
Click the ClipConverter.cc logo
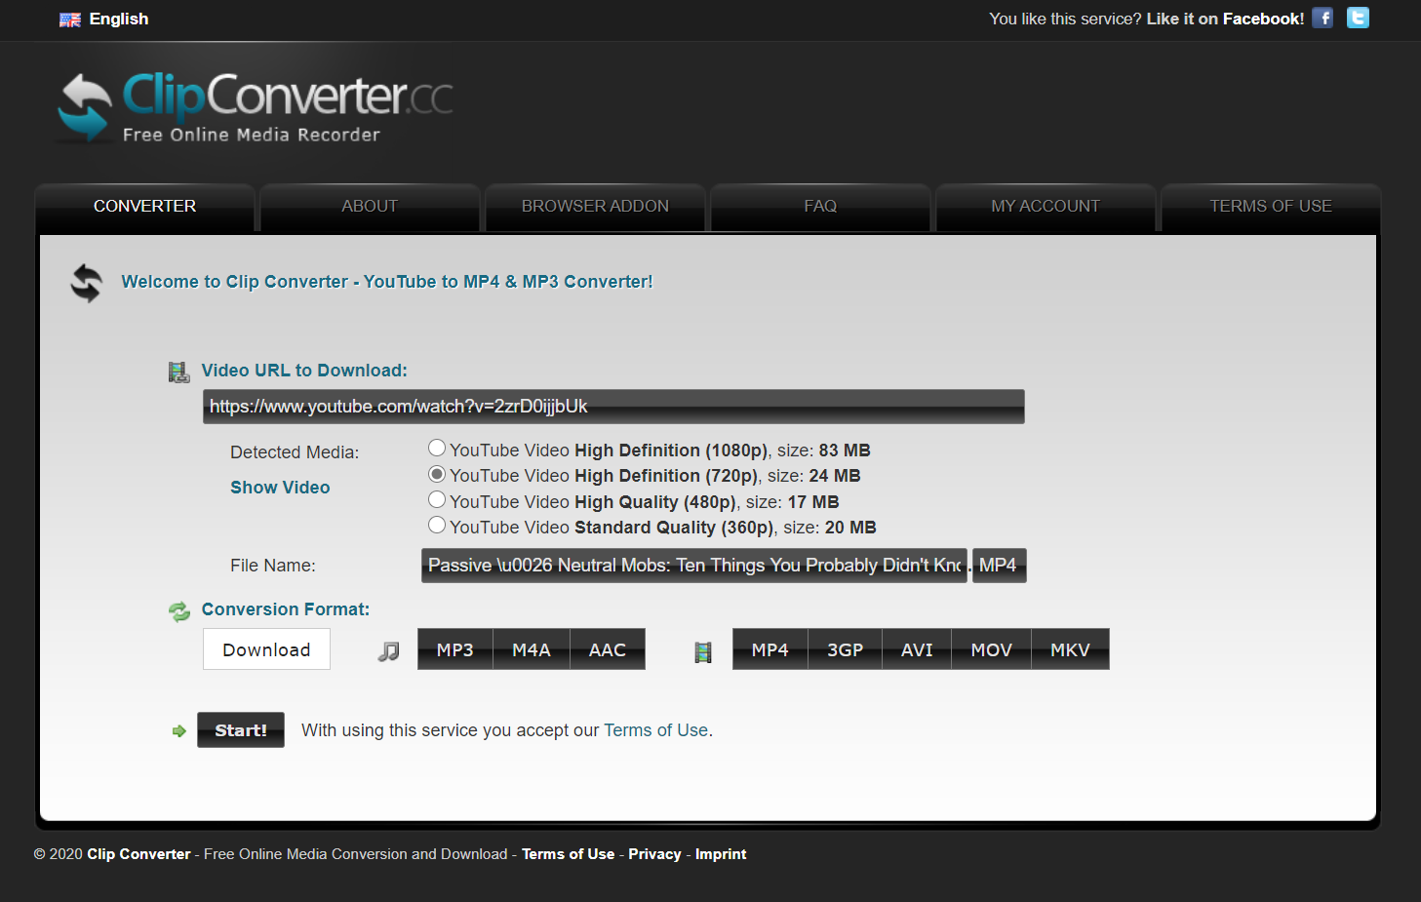coord(256,106)
